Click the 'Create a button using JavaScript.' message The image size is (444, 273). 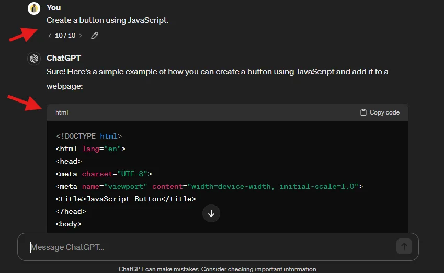click(108, 20)
